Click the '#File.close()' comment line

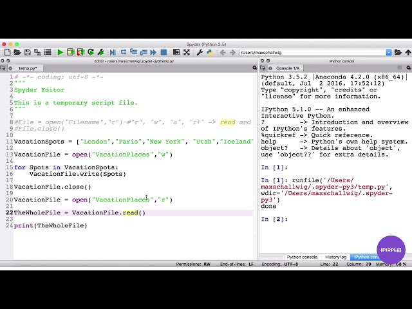tap(39, 129)
